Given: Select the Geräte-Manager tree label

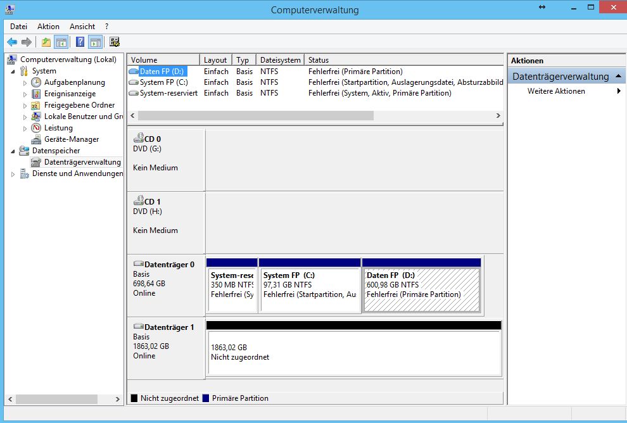Looking at the screenshot, I should (72, 139).
